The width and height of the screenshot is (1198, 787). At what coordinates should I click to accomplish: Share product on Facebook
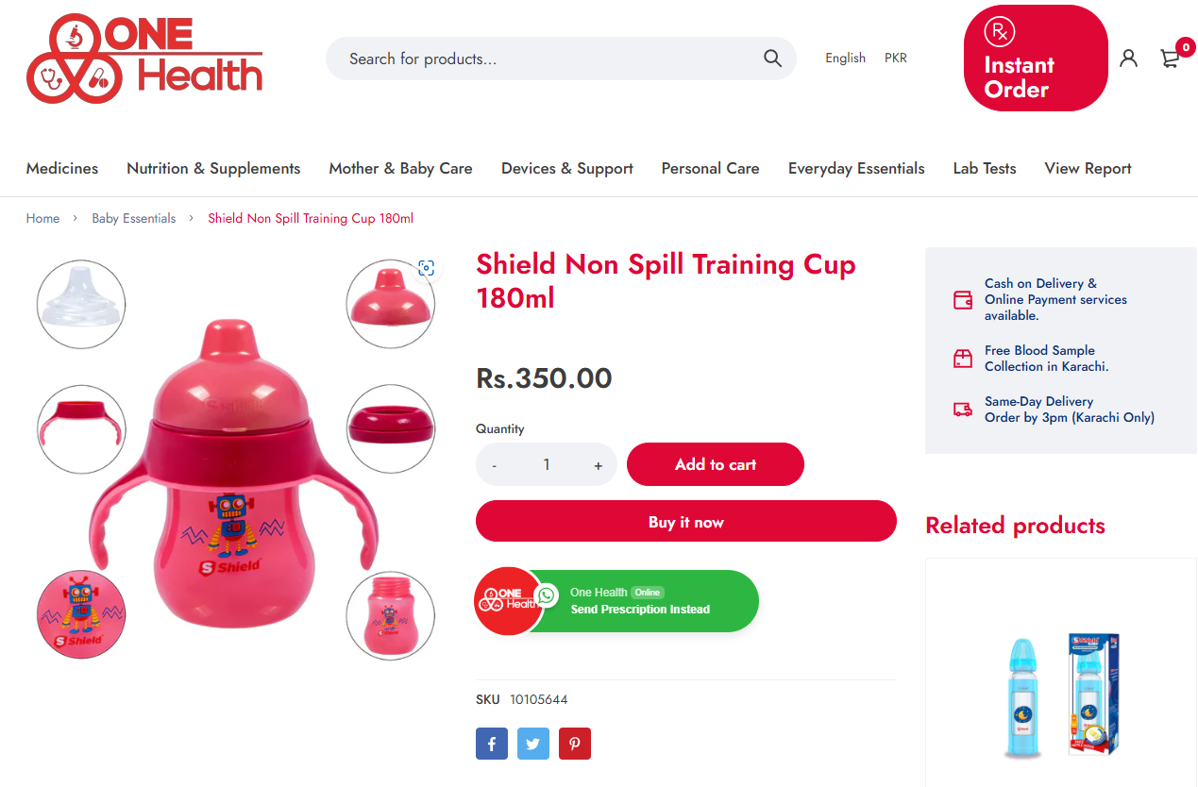click(x=492, y=744)
